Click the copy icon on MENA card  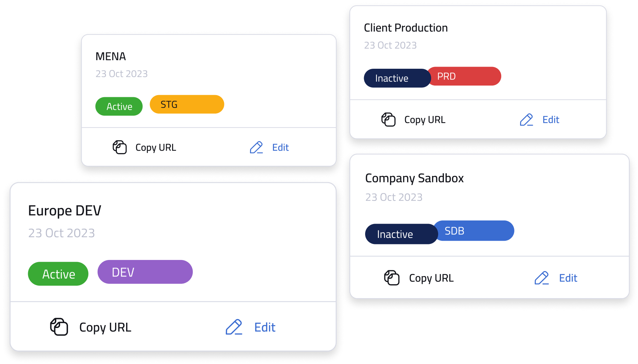[120, 147]
